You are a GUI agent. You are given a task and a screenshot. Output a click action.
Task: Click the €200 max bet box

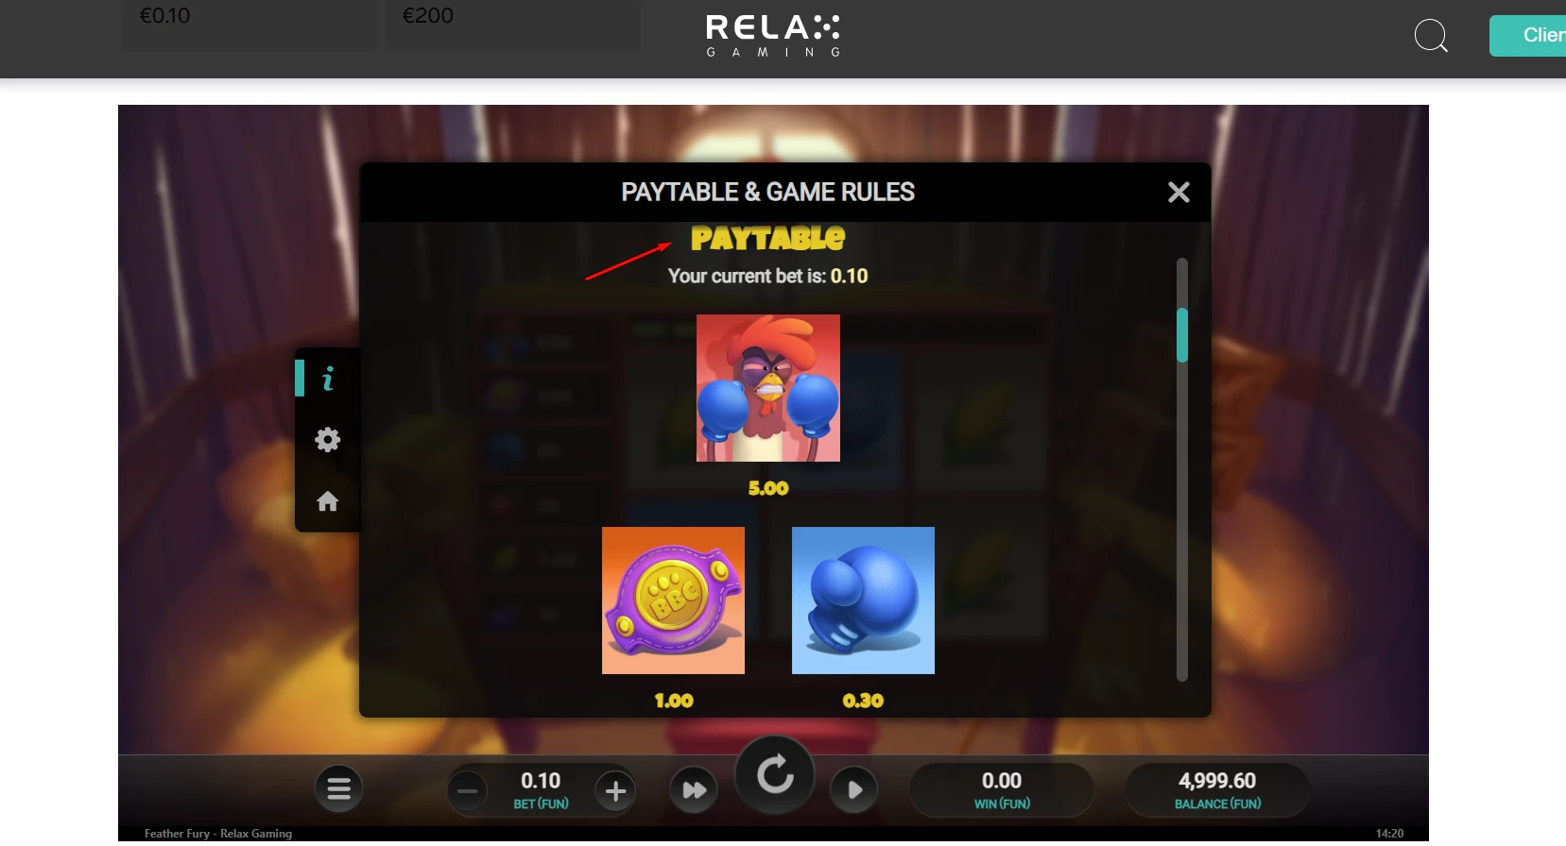point(512,24)
